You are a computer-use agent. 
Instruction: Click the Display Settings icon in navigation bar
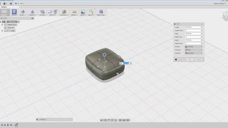120,120
